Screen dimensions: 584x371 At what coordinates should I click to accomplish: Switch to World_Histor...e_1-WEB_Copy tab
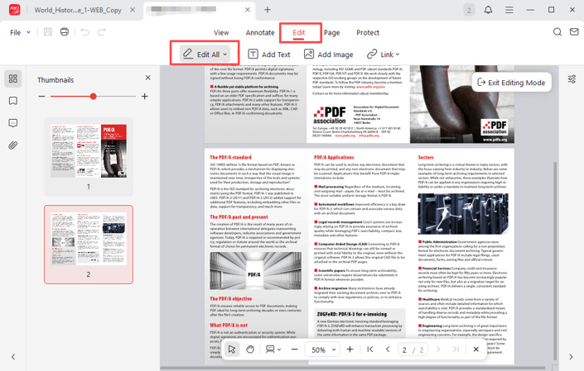[78, 10]
